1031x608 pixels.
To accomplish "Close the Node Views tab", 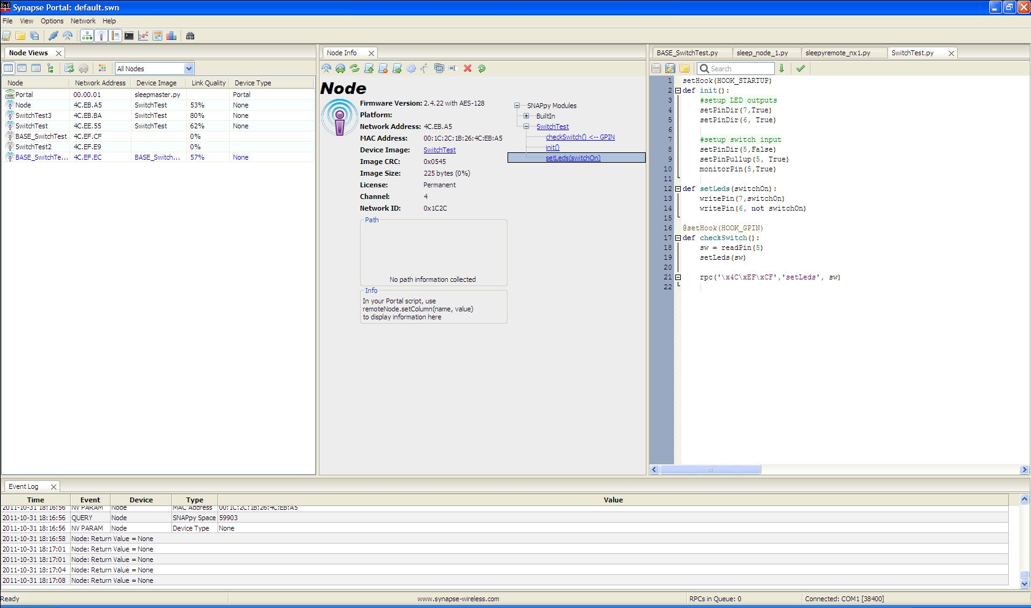I will click(x=58, y=53).
